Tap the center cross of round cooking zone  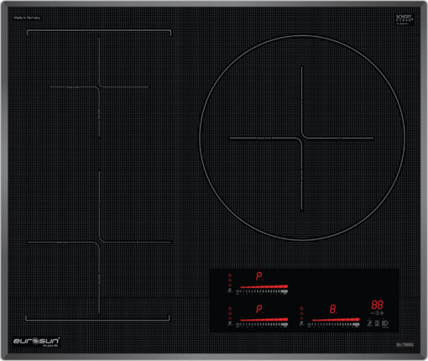pyautogui.click(x=301, y=138)
